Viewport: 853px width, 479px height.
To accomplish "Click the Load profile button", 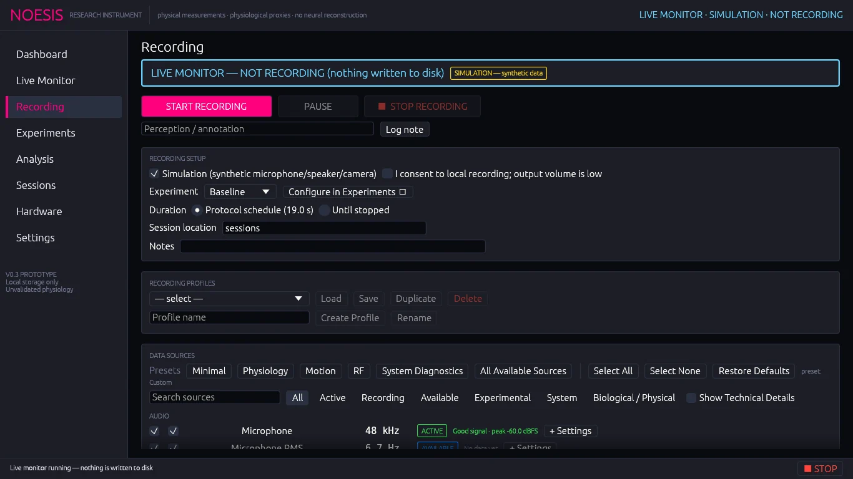I will pos(331,299).
